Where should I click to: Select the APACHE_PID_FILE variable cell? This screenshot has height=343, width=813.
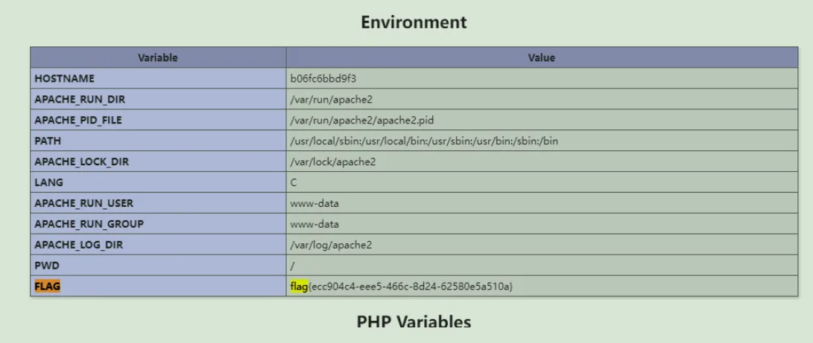pyautogui.click(x=78, y=120)
